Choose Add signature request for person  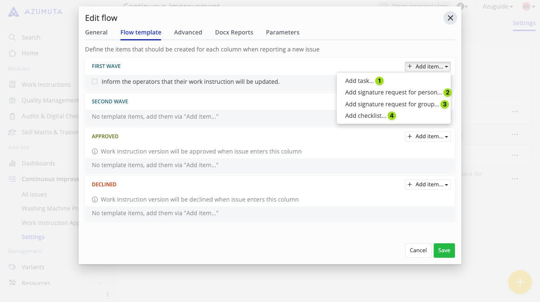[x=393, y=92]
